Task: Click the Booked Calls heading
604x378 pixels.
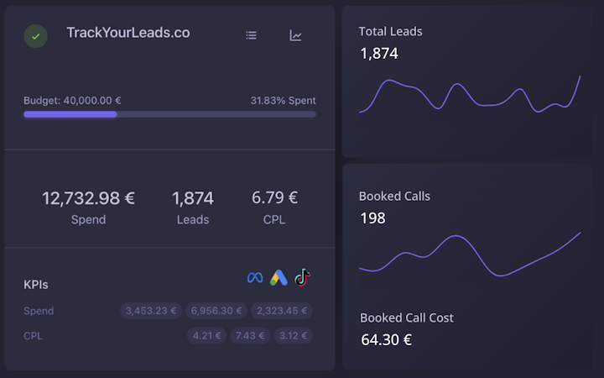Action: coord(394,196)
